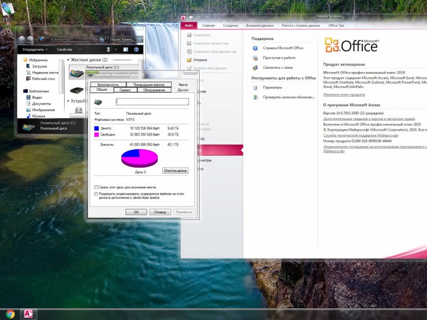Toggle the preview pane icon in Explorer
Screen dimensions: 427x320
tap(125, 50)
